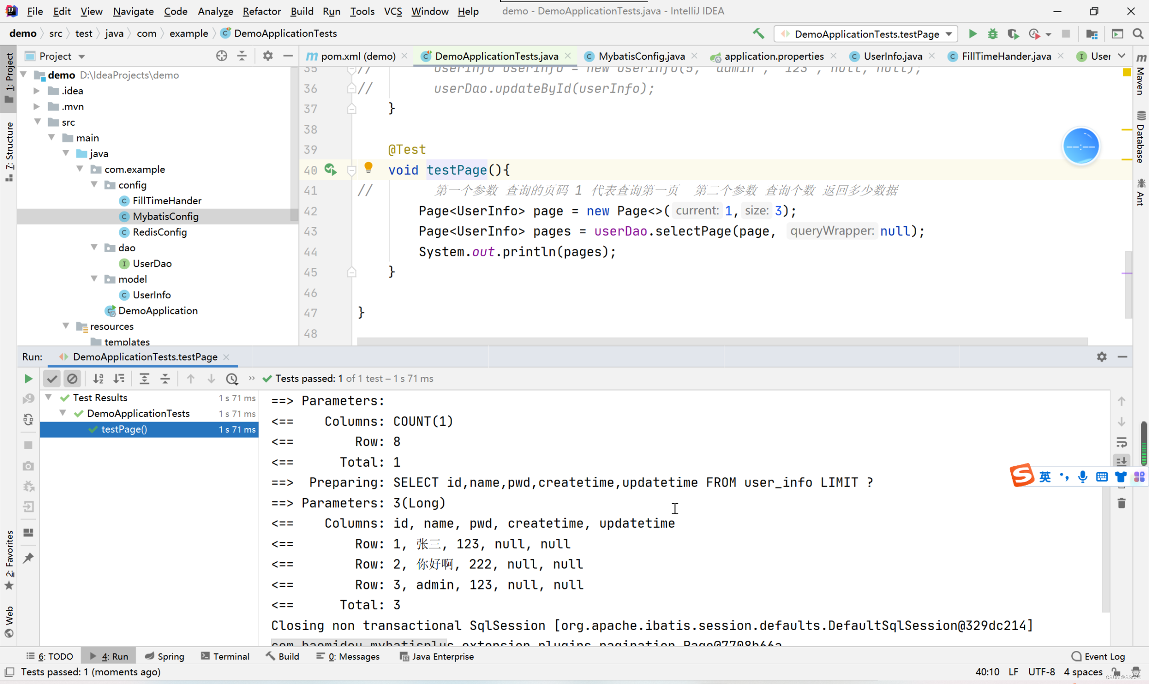Open the test history clock icon
Image resolution: width=1149 pixels, height=684 pixels.
[x=232, y=378]
